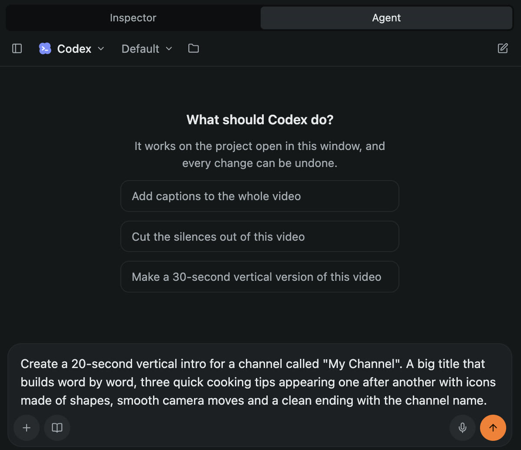Click the 'every change can be undone.' text
Image resolution: width=521 pixels, height=450 pixels.
tap(260, 164)
